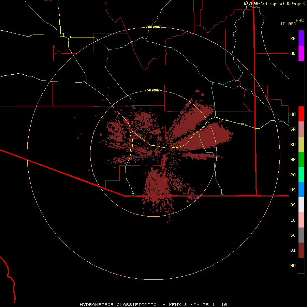Click the HA red legend swatch
307x307 pixels.
tap(301, 114)
